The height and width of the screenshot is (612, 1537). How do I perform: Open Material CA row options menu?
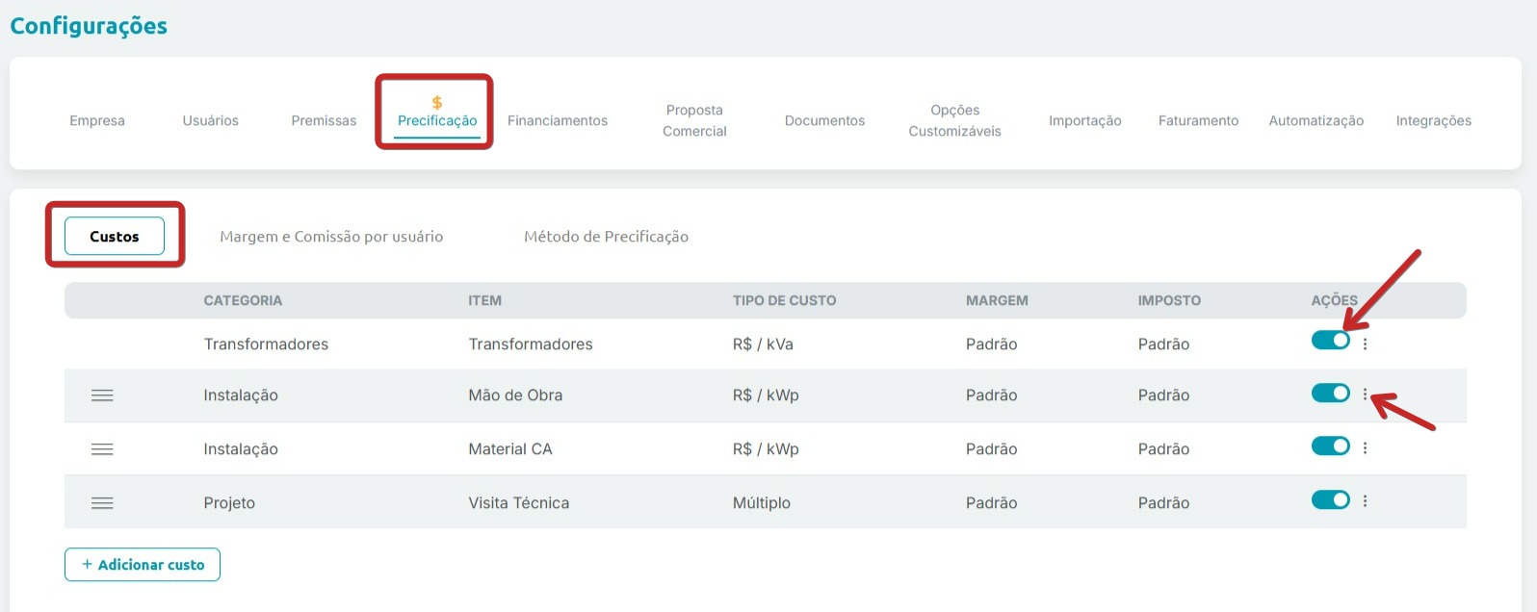pyautogui.click(x=1365, y=447)
